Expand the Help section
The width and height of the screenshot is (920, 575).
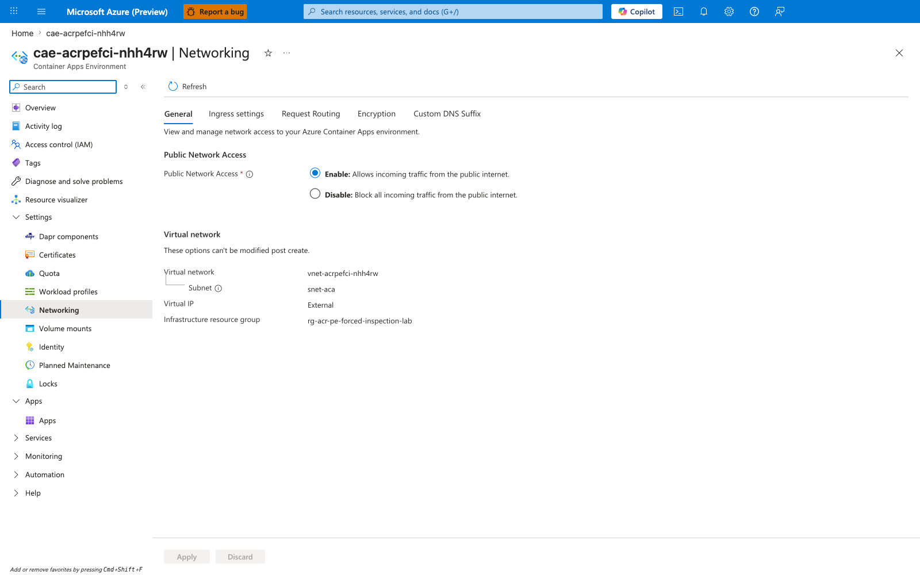click(16, 493)
